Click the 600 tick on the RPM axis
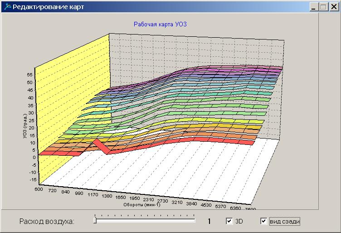 (38, 189)
